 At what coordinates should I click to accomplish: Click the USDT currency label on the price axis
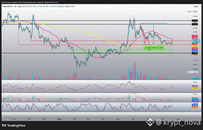(196, 7)
